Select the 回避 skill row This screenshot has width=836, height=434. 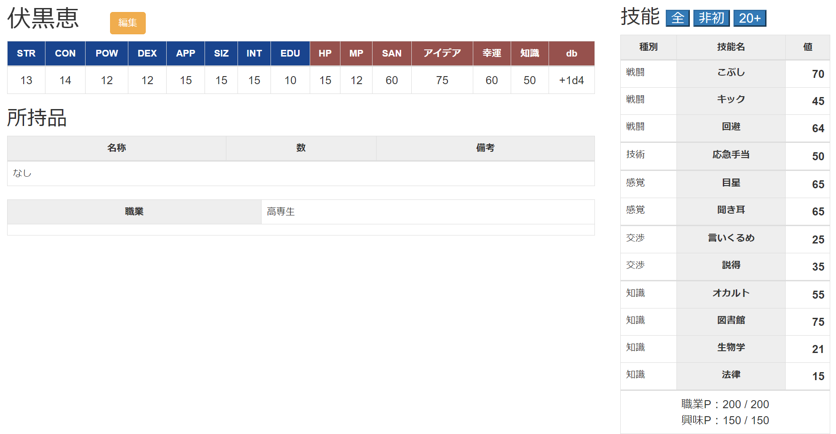pyautogui.click(x=725, y=128)
